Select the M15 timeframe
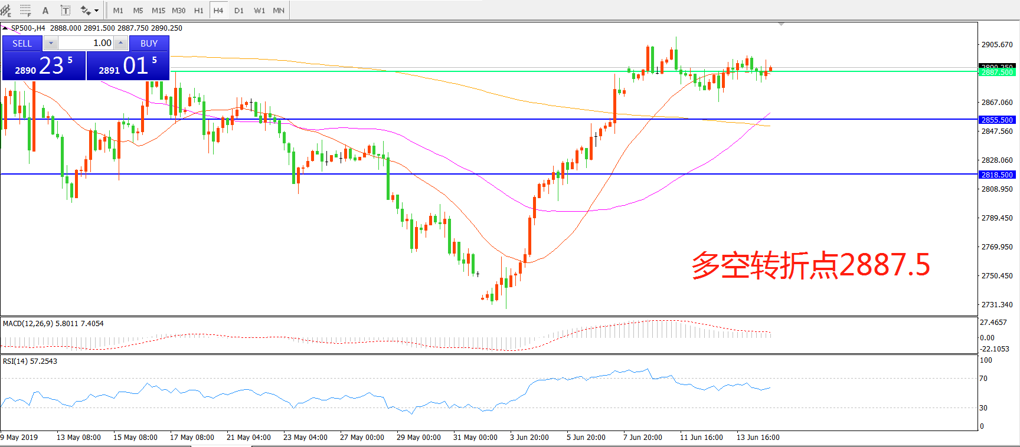Image resolution: width=1020 pixels, height=447 pixels. [x=158, y=10]
